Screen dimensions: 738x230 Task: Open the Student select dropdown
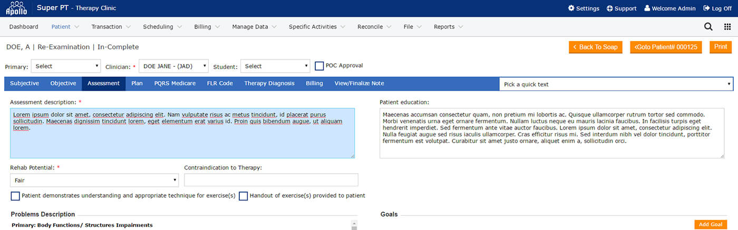(276, 66)
